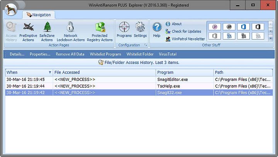Open Protected Registry Actions page

(100, 32)
